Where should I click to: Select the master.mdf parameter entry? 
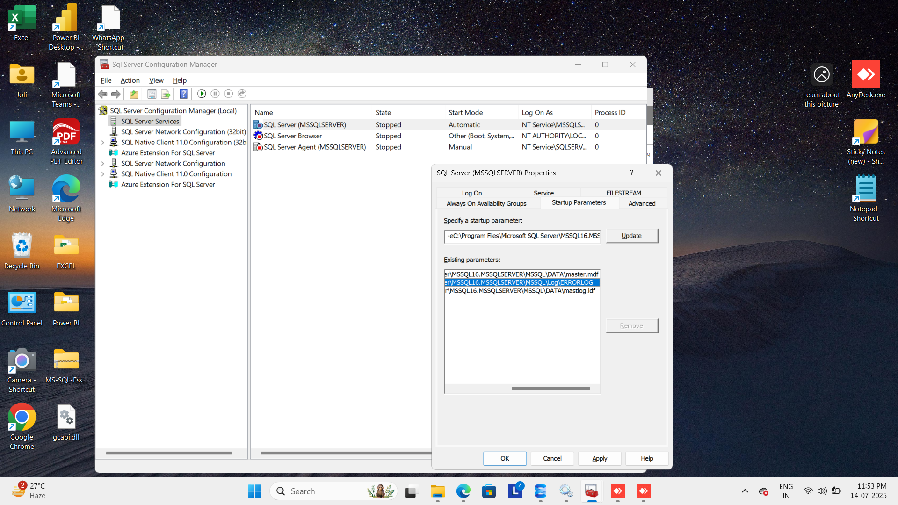click(522, 274)
